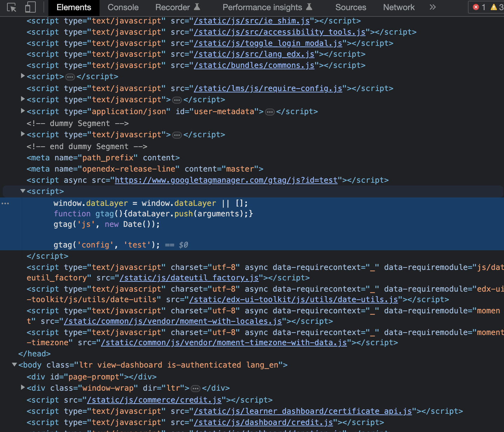Viewport: 504px width, 432px height.
Task: Open the overflow panels chevron menu
Action: coord(433,7)
